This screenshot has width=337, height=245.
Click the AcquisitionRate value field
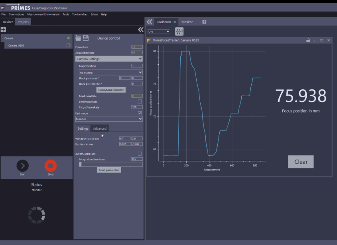click(x=137, y=53)
